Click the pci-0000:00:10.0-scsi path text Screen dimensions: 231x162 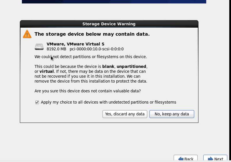click(97, 49)
